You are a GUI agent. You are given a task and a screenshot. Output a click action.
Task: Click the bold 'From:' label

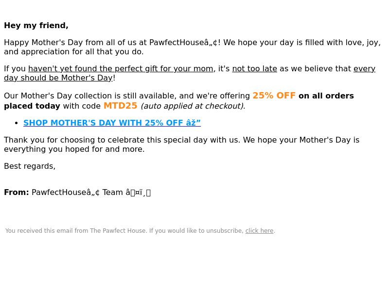(x=17, y=192)
